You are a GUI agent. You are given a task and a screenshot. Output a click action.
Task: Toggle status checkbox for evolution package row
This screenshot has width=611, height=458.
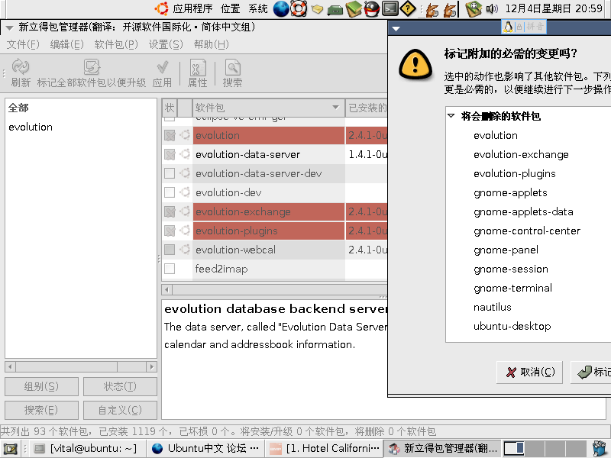coord(170,135)
